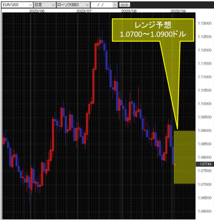Click the 1.09000 price axis label

tap(205, 131)
